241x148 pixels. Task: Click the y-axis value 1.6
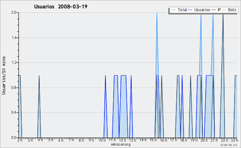pyautogui.click(x=14, y=38)
